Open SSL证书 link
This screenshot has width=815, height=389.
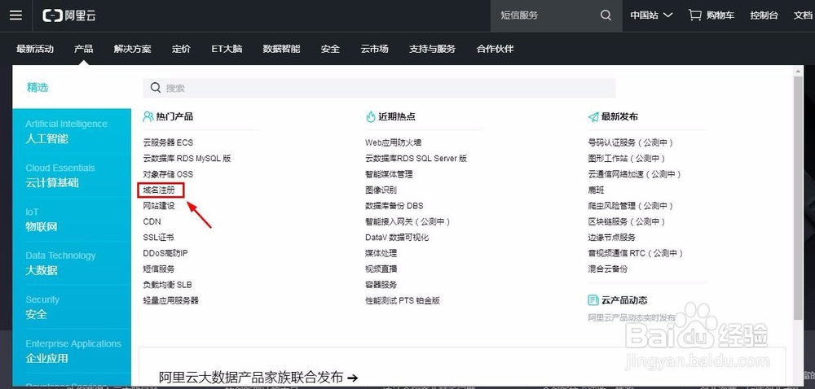click(x=159, y=238)
